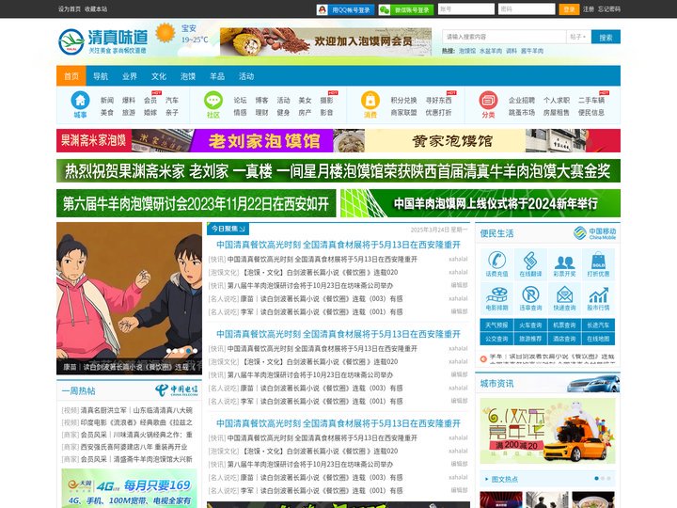Focus the 密码 password field
This screenshot has width=677, height=508.
pos(527,9)
